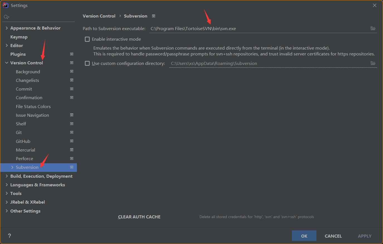Click the project-level icon beside Version Control

coord(72,63)
